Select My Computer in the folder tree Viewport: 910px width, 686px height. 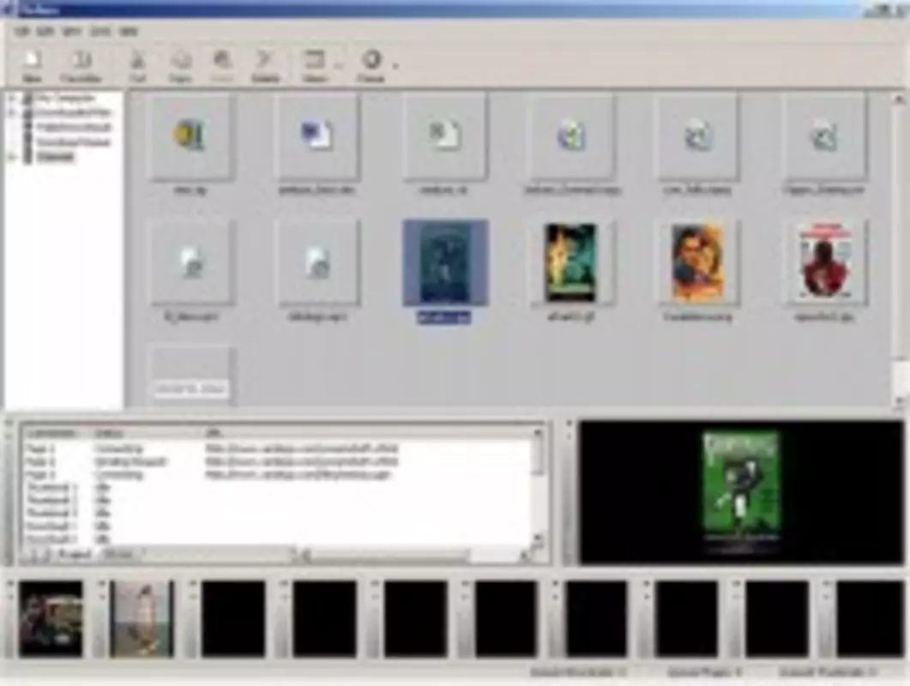click(x=63, y=99)
